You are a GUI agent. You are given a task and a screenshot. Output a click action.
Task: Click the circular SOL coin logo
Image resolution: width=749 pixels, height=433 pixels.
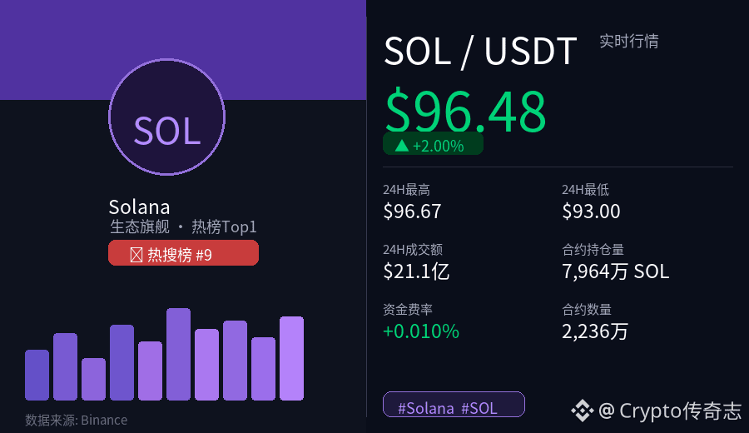click(x=166, y=117)
